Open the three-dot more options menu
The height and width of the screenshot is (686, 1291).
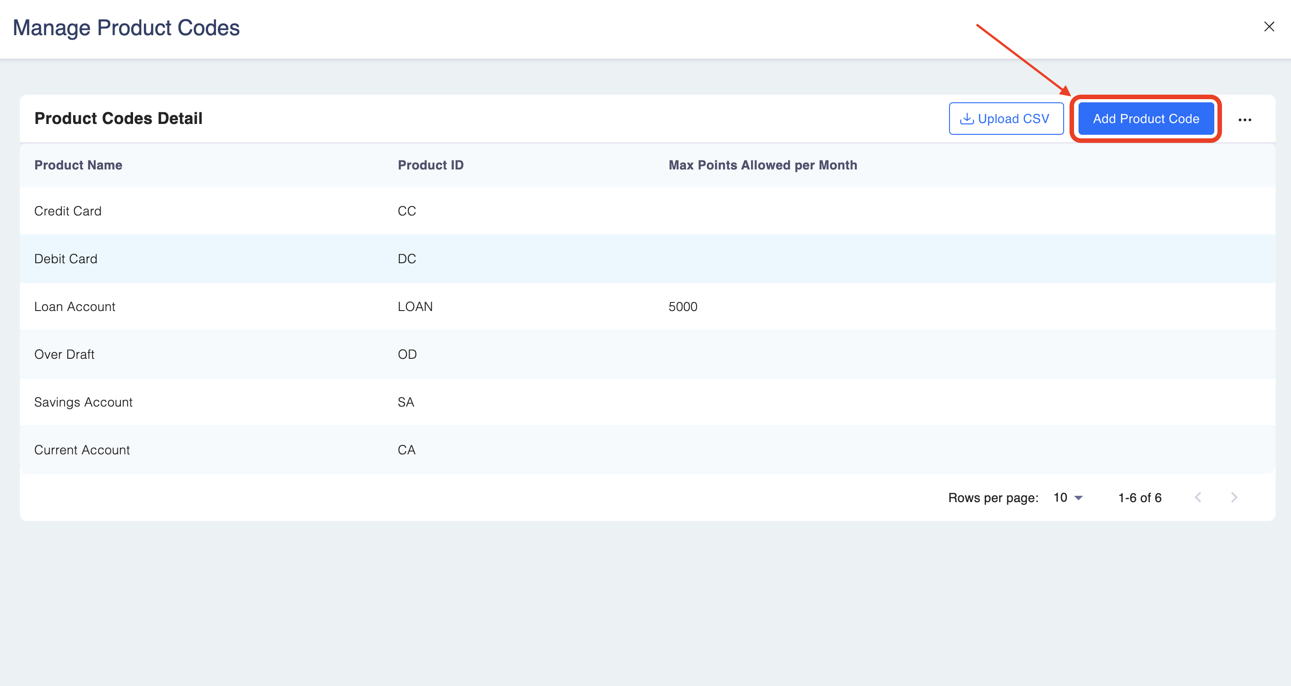(x=1245, y=120)
